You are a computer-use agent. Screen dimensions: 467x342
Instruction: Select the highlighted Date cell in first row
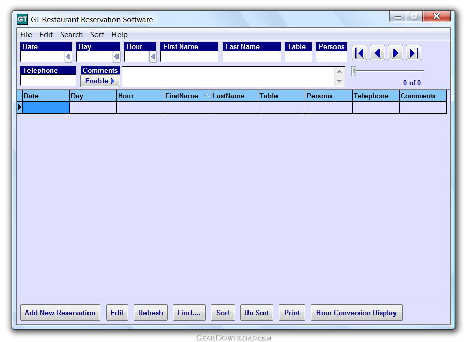pos(46,107)
